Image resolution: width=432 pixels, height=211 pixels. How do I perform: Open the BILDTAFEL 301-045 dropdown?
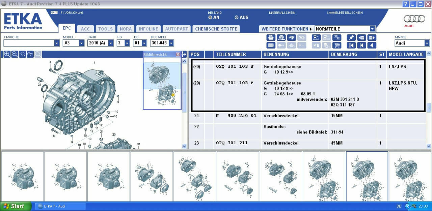(171, 43)
